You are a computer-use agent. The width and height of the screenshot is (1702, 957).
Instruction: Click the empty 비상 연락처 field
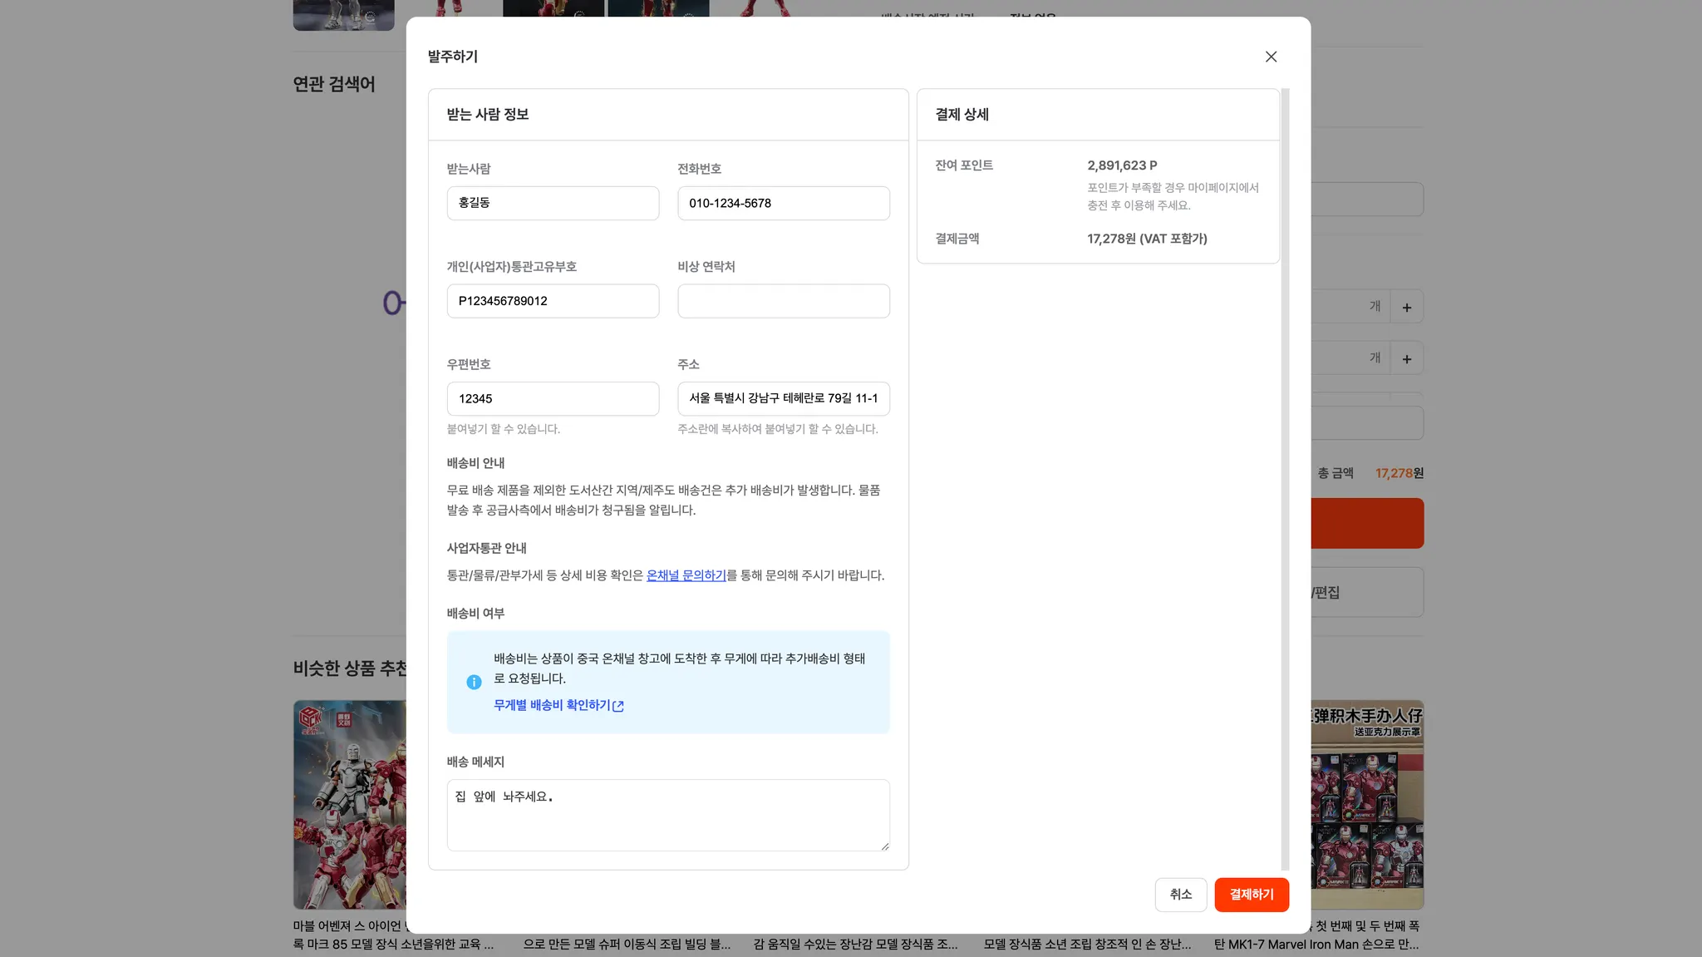click(x=783, y=301)
